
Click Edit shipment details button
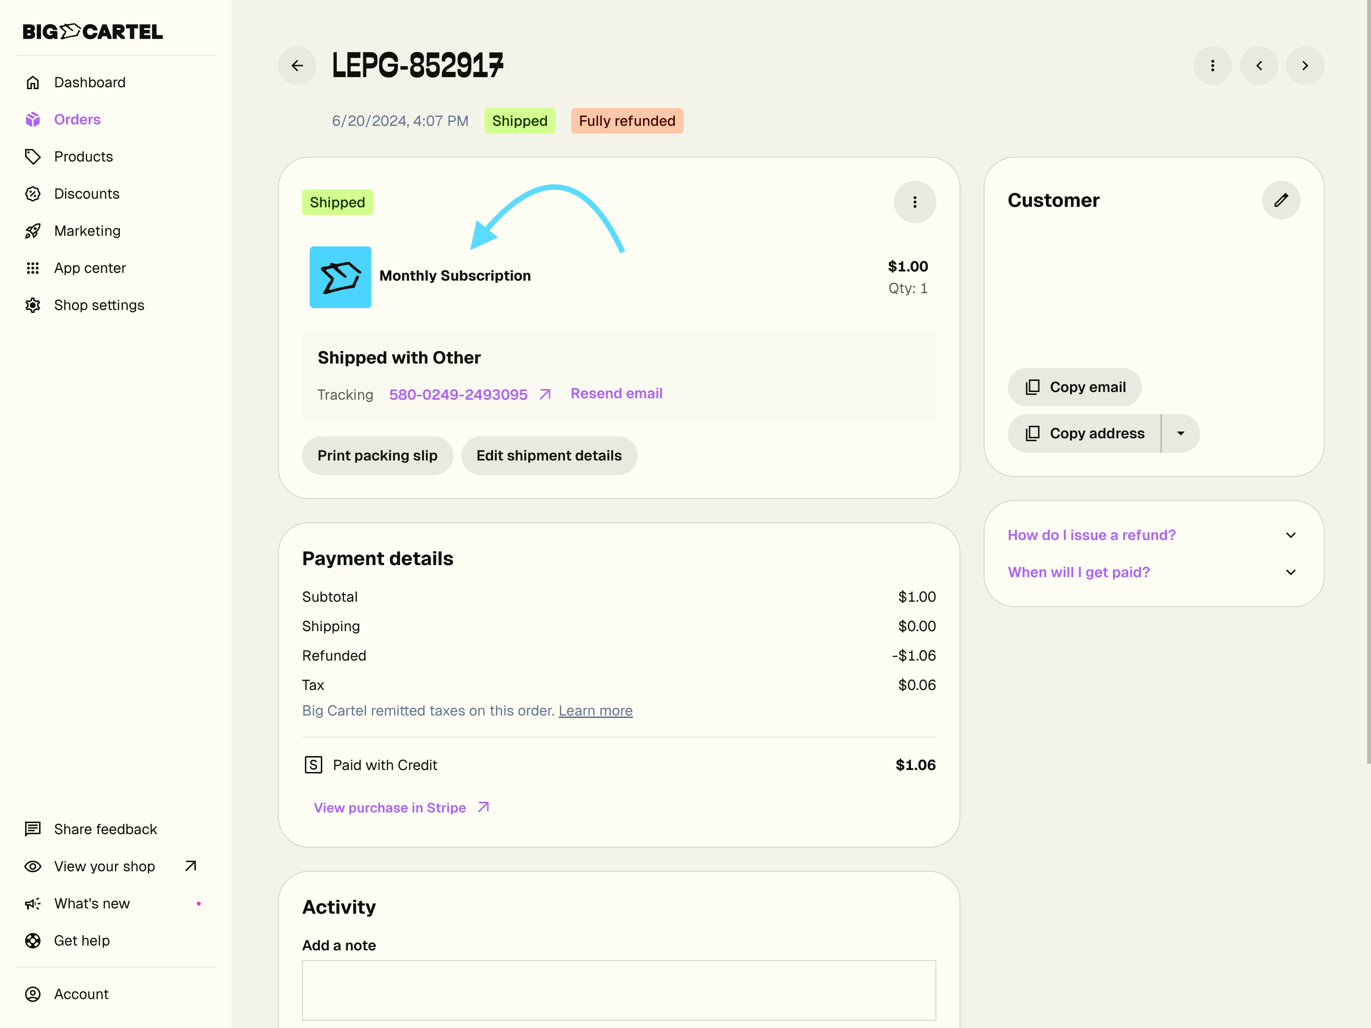point(548,456)
